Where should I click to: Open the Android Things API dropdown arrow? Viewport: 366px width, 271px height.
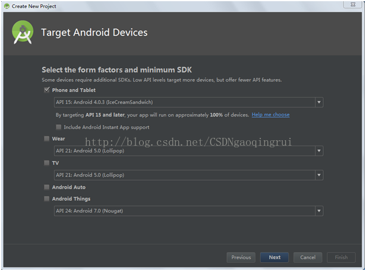pyautogui.click(x=319, y=211)
